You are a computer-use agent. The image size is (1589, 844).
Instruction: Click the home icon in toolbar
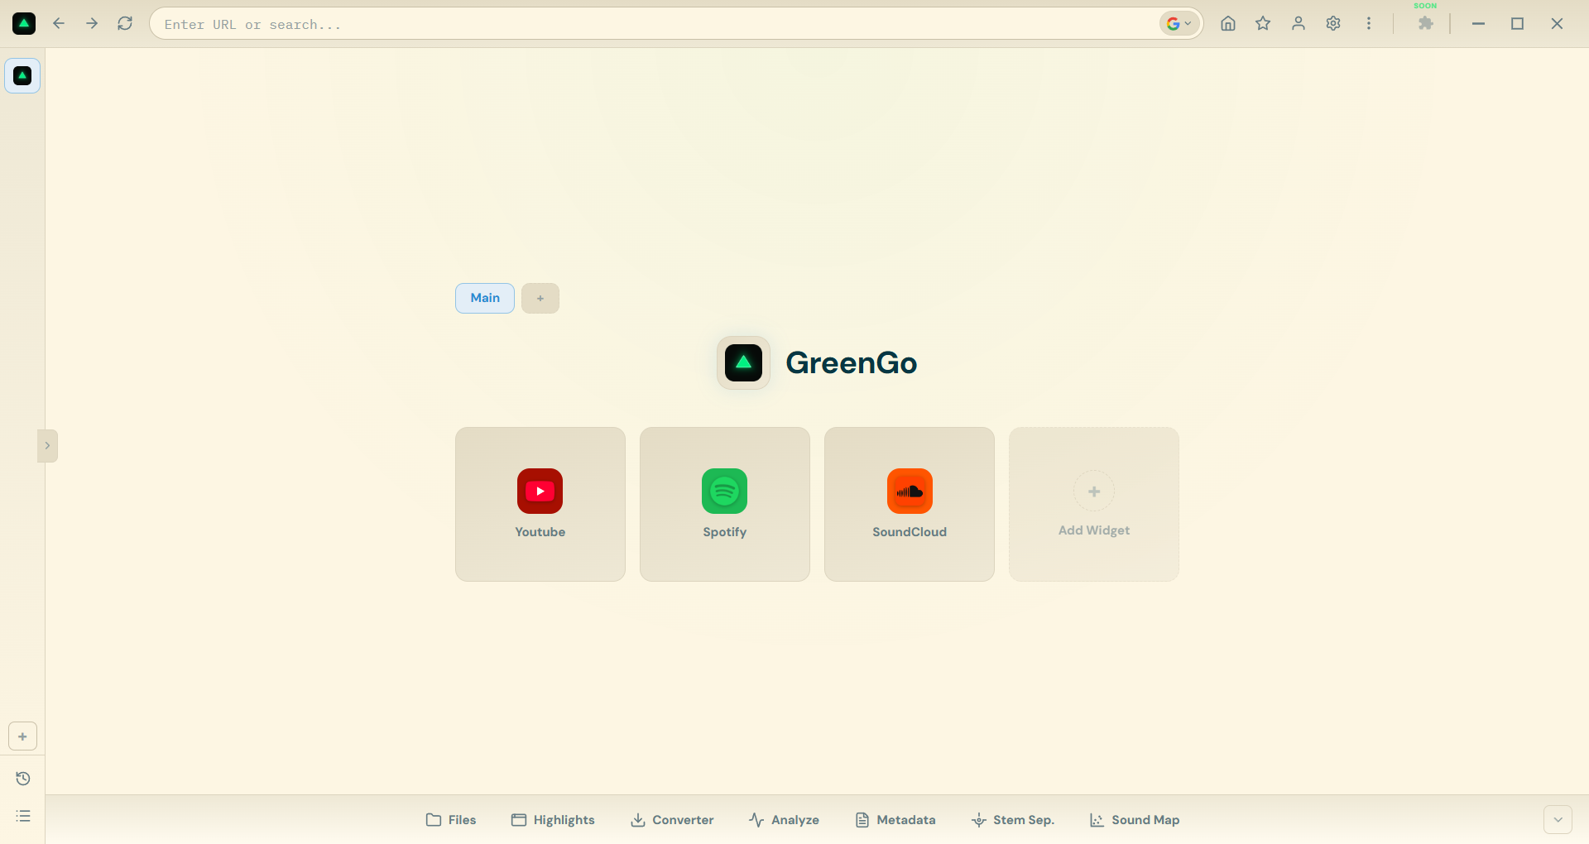pyautogui.click(x=1228, y=24)
